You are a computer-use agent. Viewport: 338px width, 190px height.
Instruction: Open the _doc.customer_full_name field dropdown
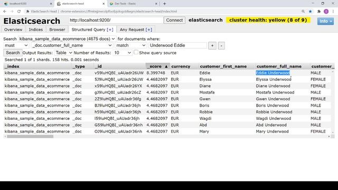72,45
